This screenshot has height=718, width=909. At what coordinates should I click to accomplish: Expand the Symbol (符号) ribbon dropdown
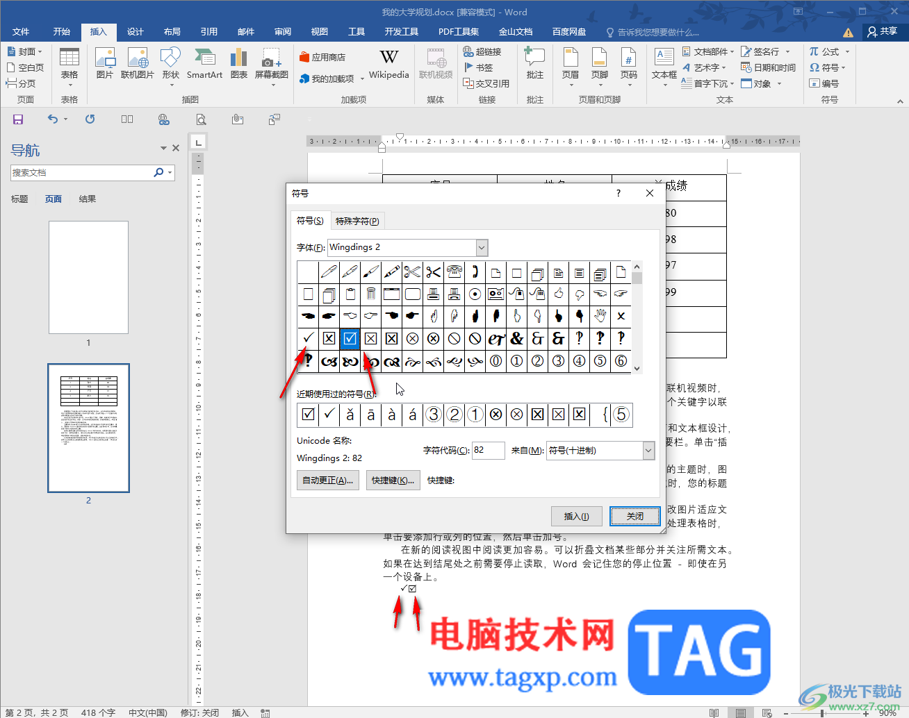(844, 67)
